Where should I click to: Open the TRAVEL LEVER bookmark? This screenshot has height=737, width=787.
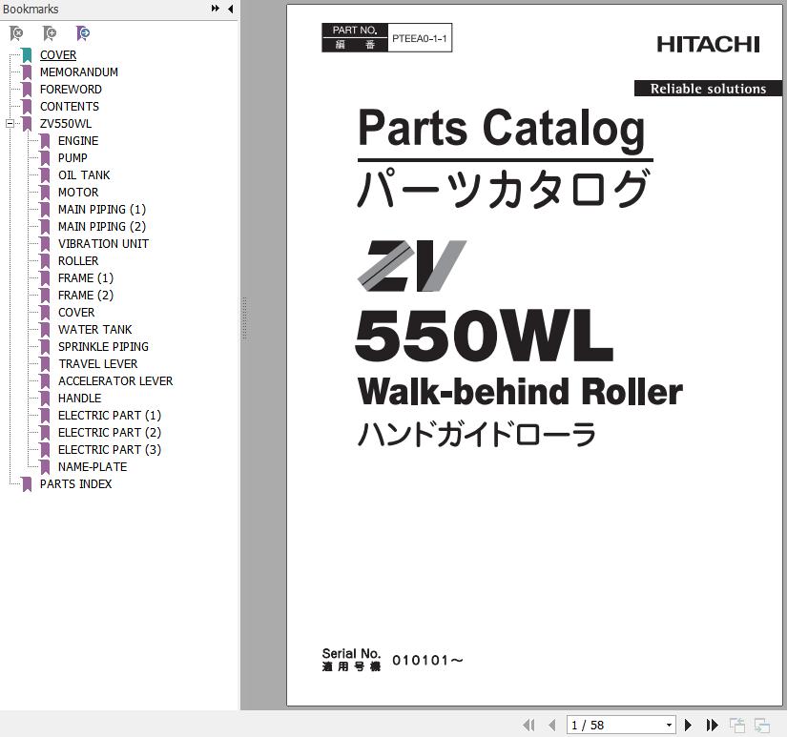[98, 364]
